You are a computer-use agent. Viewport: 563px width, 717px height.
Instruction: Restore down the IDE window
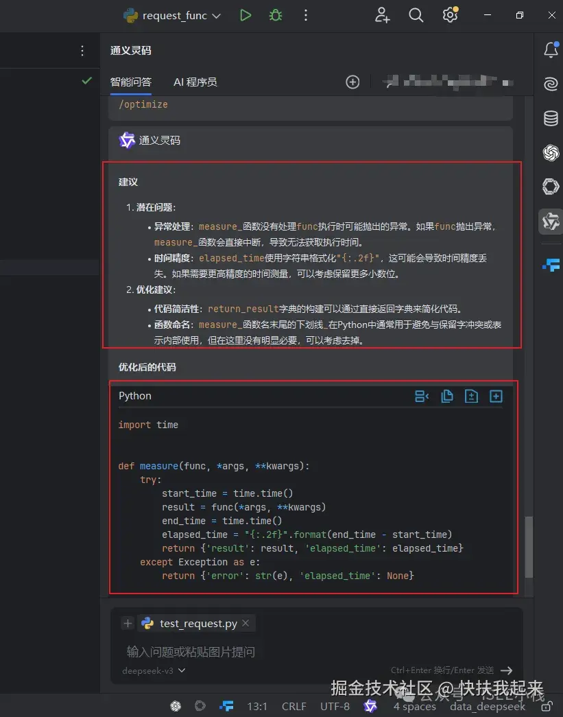coord(520,16)
